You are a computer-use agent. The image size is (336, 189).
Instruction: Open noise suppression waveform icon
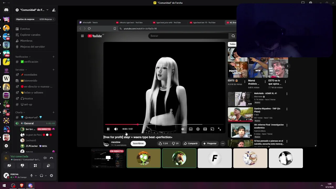[45, 158]
